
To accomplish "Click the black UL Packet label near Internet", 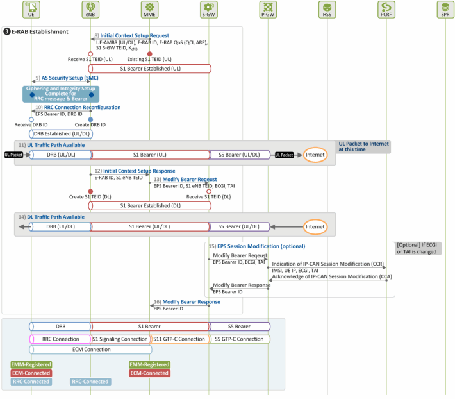I will [285, 155].
